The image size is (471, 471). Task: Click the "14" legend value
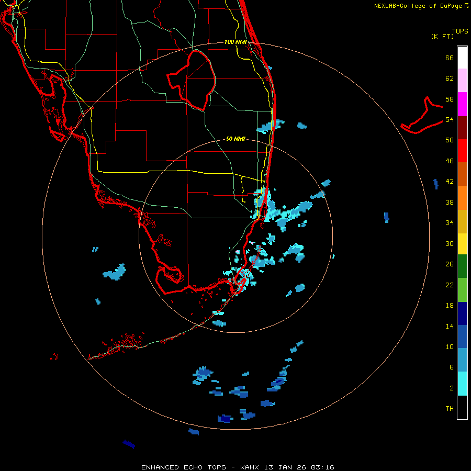pos(450,326)
